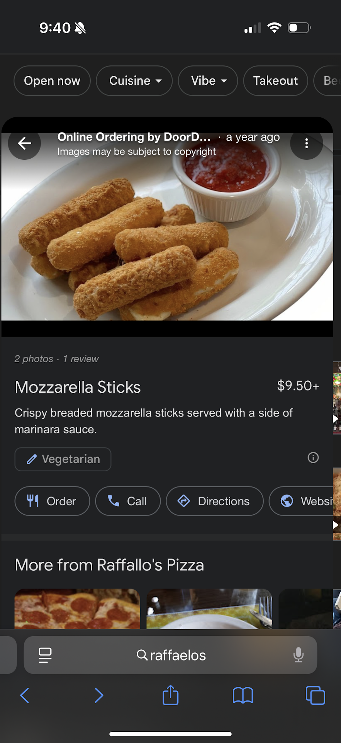Expand the Vibe filter dropdown

pos(208,81)
